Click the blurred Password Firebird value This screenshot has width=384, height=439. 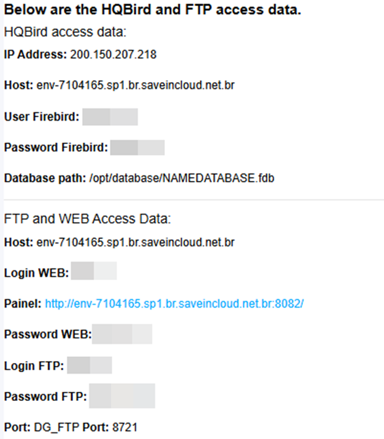point(137,147)
